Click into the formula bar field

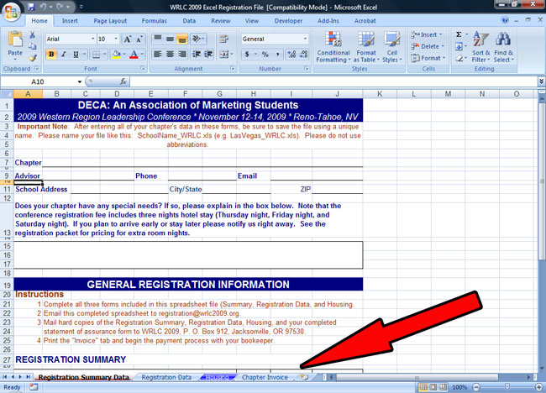coord(333,81)
